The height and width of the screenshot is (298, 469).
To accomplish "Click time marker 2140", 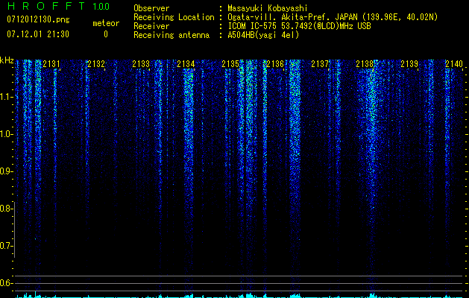I will click(x=454, y=63).
